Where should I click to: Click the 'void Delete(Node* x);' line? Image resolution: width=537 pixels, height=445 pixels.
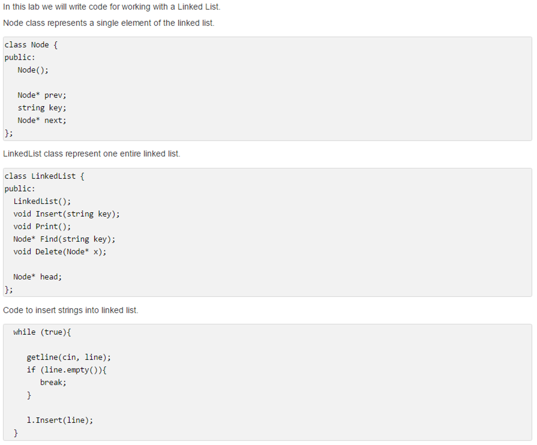[60, 252]
